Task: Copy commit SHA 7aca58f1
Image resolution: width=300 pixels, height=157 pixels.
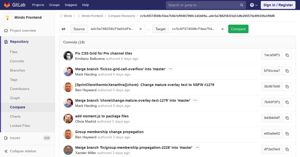Action: tap(287, 55)
